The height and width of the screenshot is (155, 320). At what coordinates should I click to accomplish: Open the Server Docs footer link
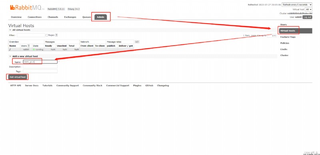click(32, 86)
